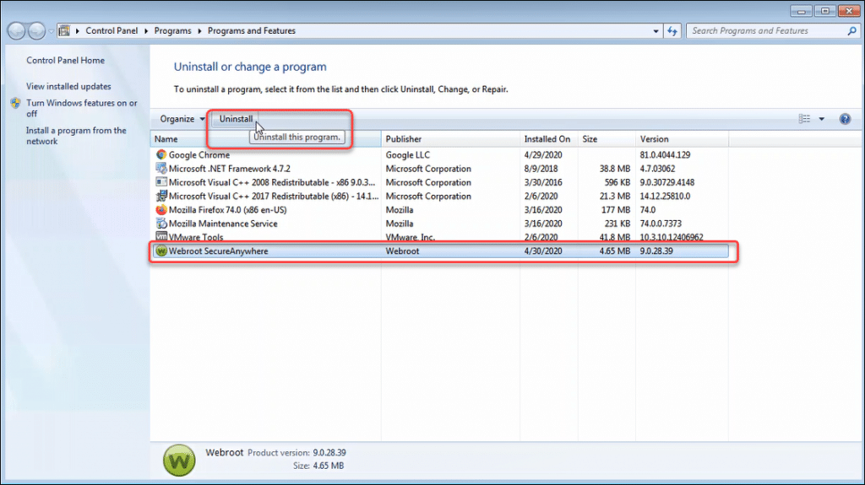Expand the view options dropdown arrow
This screenshot has width=865, height=485.
(821, 119)
